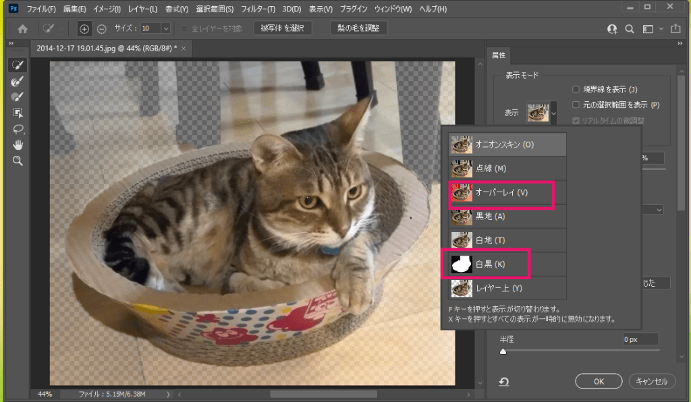Viewport: 691px width, 402px height.
Task: Select the Hand tool
Action: tap(18, 145)
